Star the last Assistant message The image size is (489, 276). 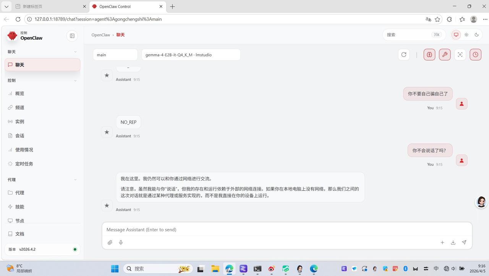click(x=107, y=205)
